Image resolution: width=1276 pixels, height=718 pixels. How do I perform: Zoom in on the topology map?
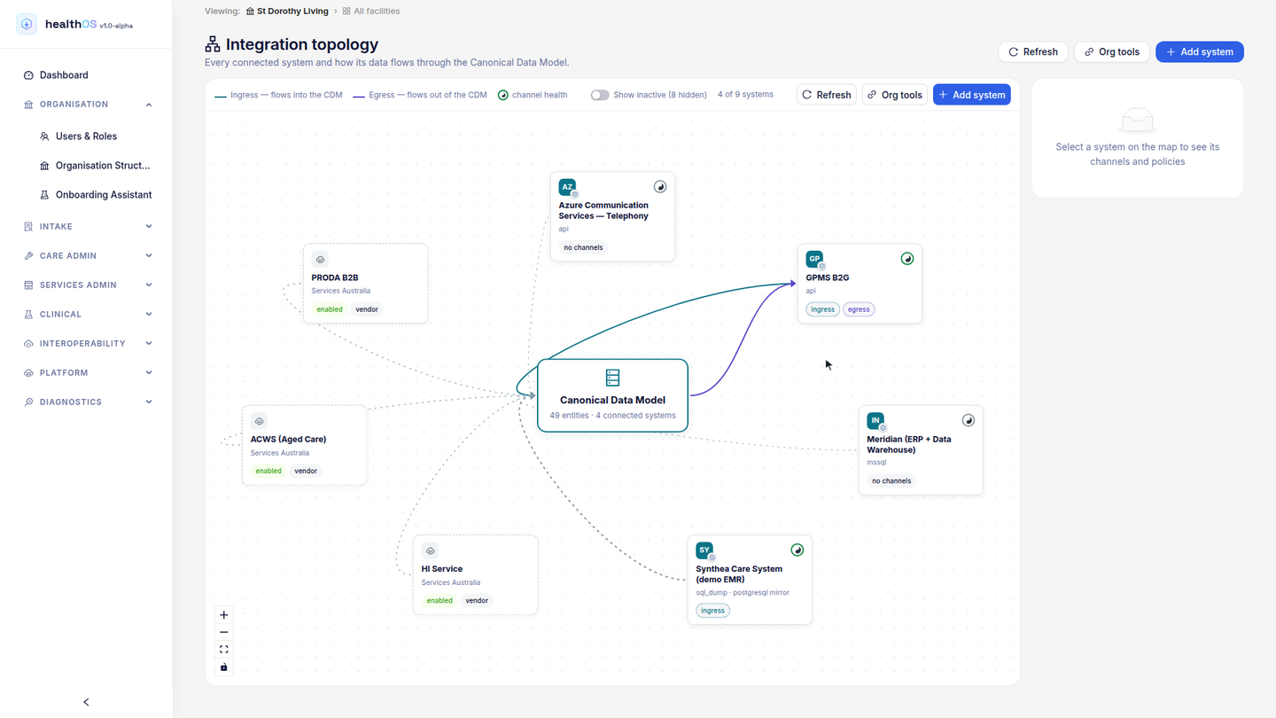pos(224,615)
